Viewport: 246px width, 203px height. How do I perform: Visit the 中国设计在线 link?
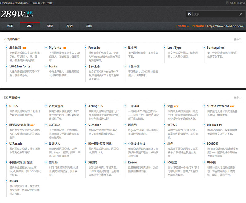(x=136, y=144)
